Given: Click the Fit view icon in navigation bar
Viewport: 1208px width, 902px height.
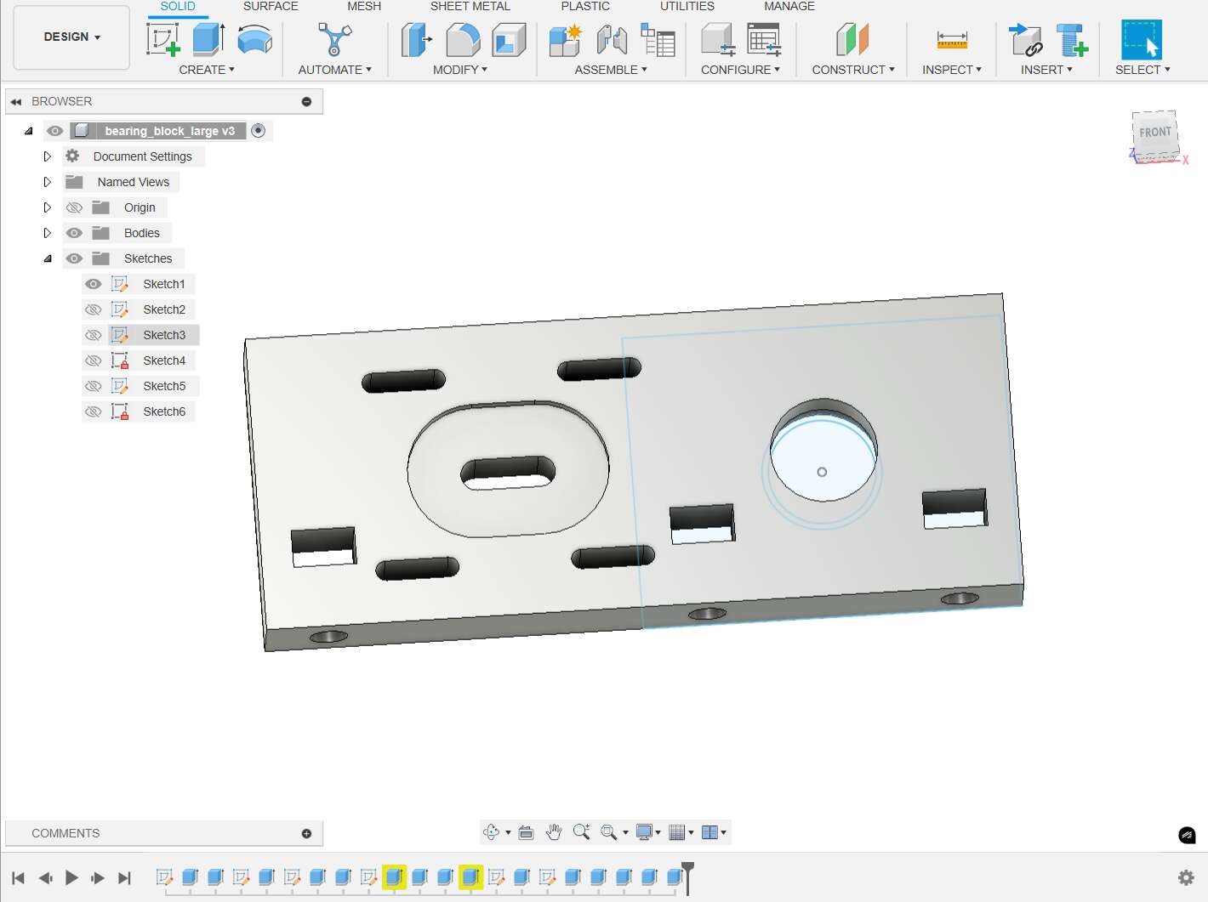Looking at the screenshot, I should (607, 831).
